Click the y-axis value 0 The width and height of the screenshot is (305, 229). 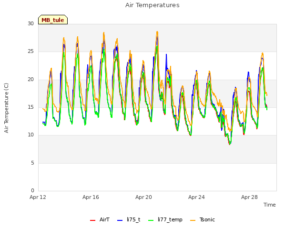[x=32, y=190]
